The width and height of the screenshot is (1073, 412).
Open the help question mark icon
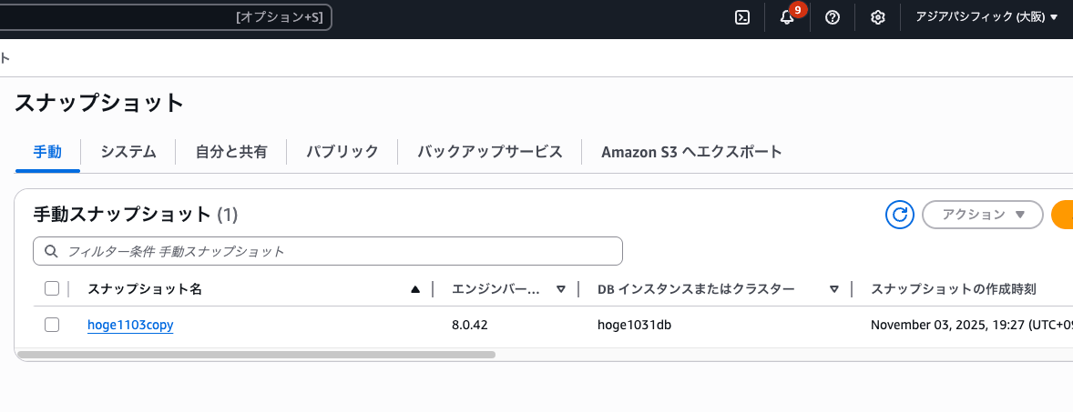(832, 17)
